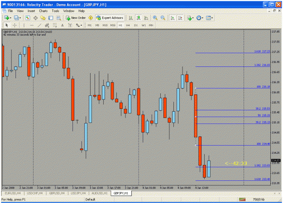Set timeframe to M30

point(113,25)
